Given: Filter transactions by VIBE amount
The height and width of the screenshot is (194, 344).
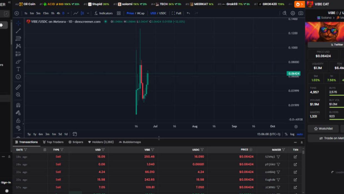Looking at the screenshot, I should click(153, 150).
